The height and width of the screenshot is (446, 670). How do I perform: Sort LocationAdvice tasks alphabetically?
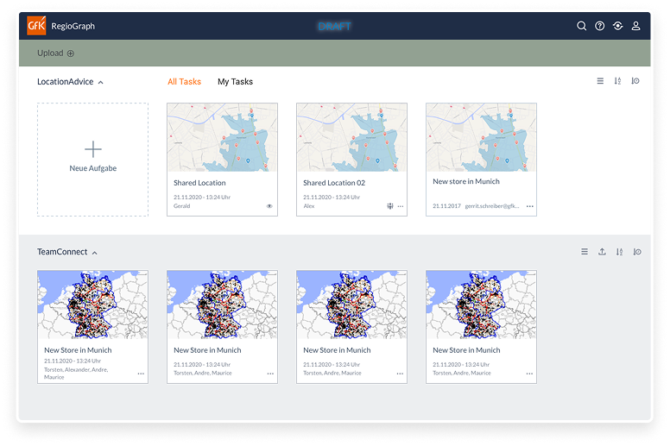coord(617,81)
